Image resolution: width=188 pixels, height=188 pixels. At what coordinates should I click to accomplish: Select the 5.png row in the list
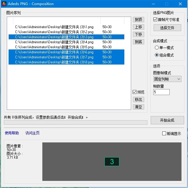pos(66,47)
